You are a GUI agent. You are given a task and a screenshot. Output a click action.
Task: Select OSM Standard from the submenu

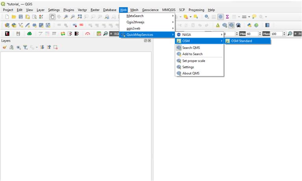247,41
